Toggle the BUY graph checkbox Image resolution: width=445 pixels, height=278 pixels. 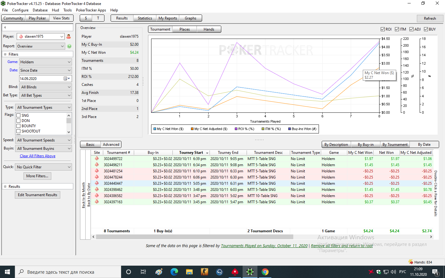tap(426, 29)
